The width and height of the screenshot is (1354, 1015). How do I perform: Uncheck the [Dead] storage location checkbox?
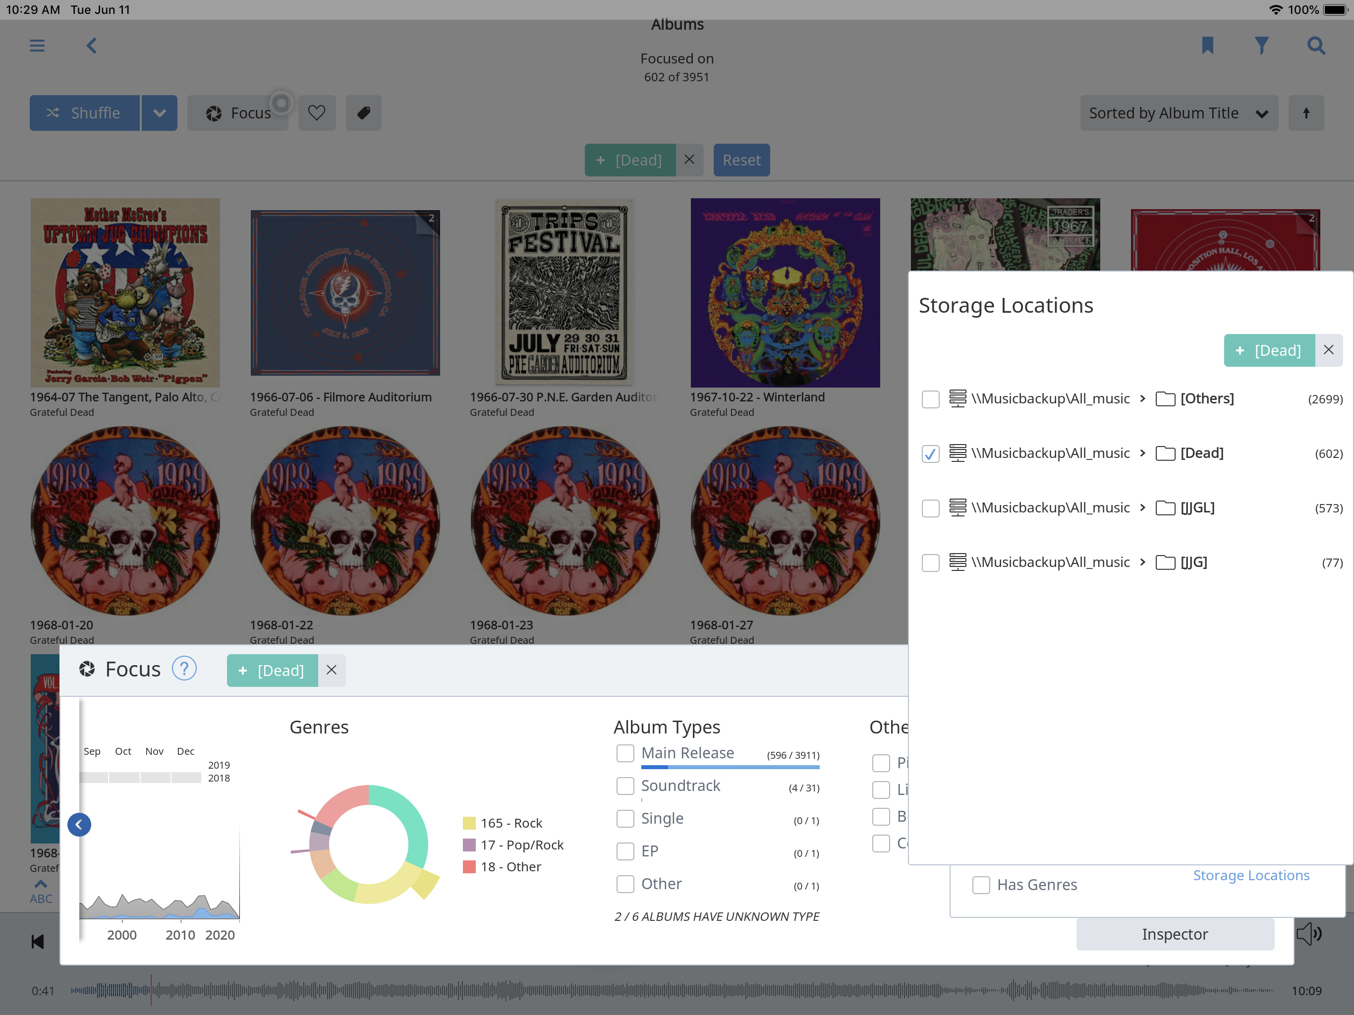(930, 453)
